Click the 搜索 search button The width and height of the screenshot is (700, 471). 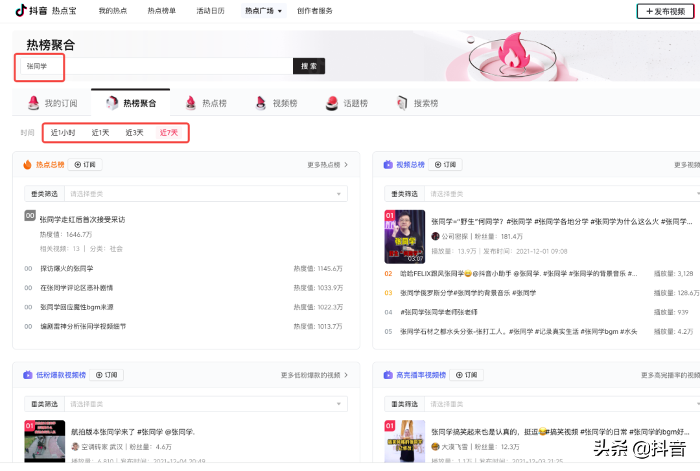(309, 66)
